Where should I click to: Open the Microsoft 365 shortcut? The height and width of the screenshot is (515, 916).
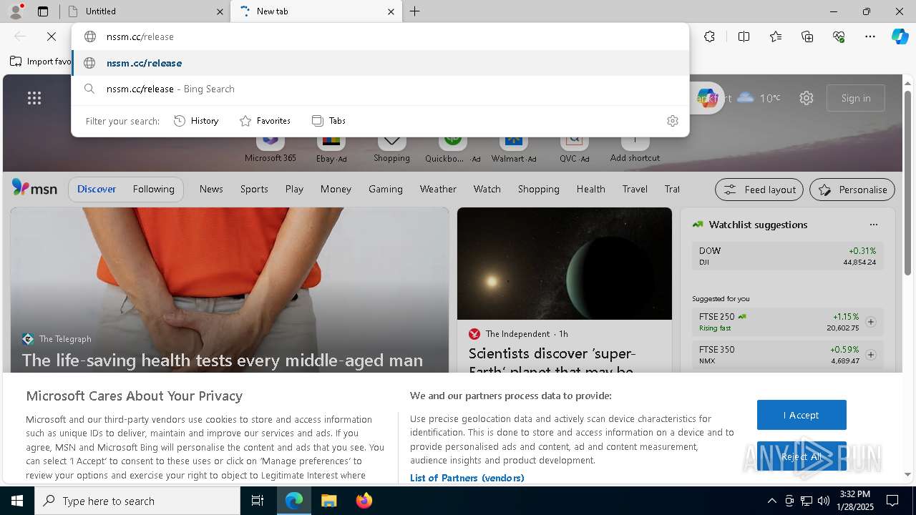[x=270, y=149]
